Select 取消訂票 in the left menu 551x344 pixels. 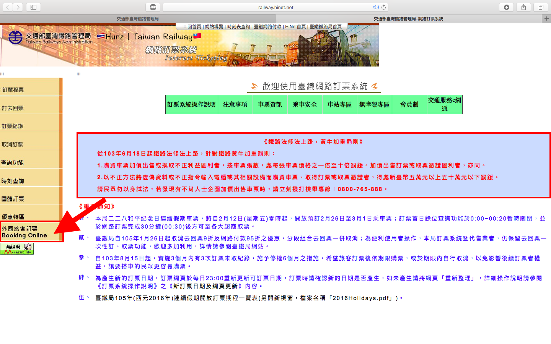click(x=31, y=142)
